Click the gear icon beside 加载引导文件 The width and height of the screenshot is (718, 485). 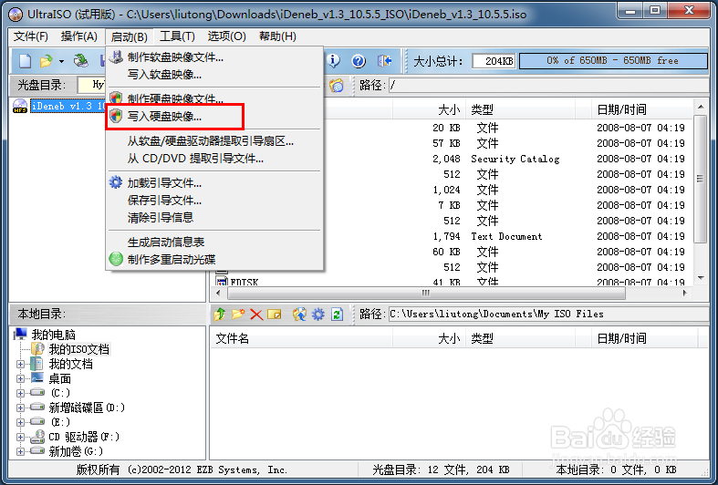coord(116,182)
